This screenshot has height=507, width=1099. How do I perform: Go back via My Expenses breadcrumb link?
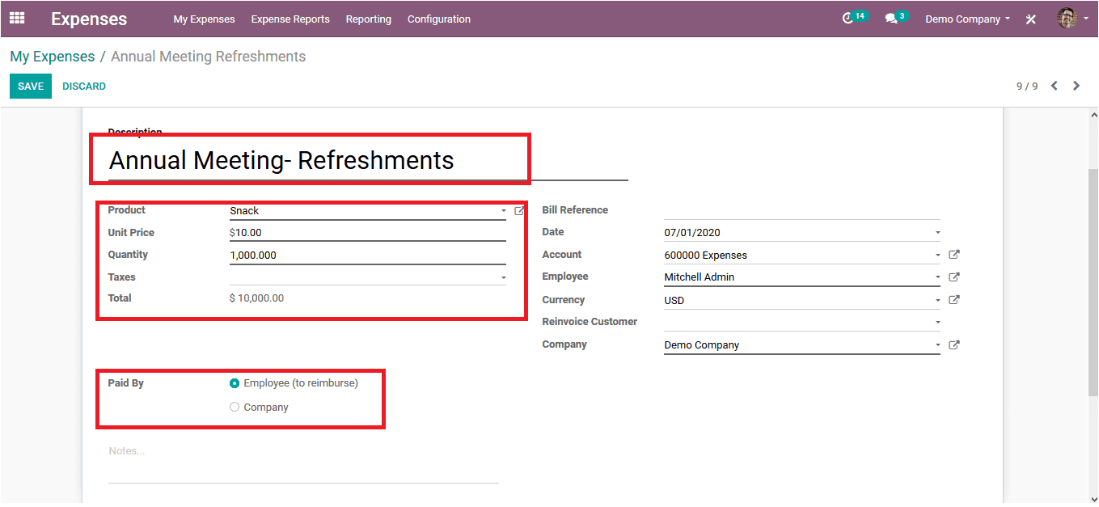[53, 57]
